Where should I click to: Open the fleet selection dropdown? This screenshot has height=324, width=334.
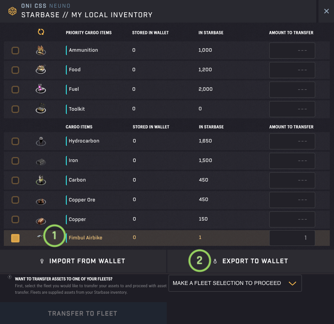point(235,283)
